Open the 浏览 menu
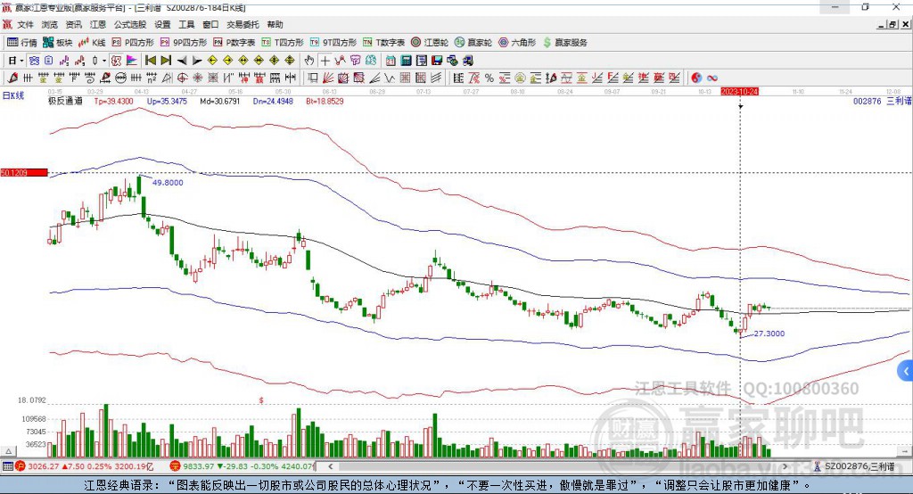The height and width of the screenshot is (494, 913). point(50,24)
